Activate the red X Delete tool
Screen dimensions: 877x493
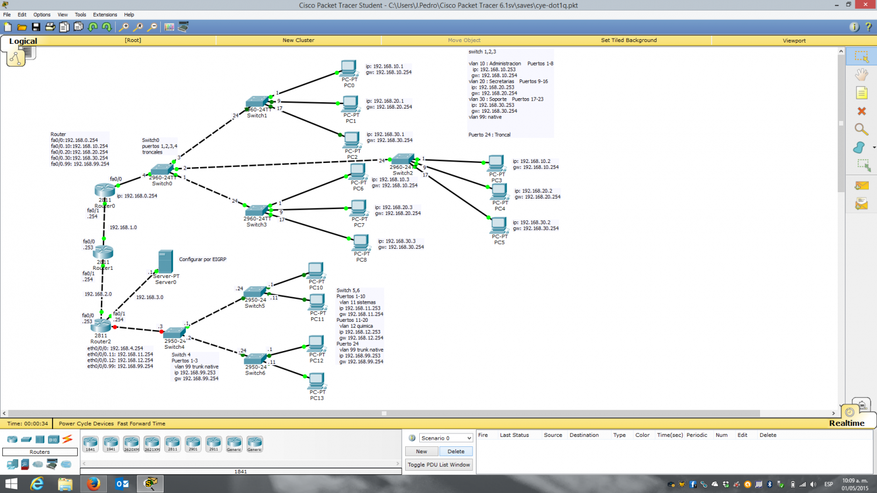861,111
